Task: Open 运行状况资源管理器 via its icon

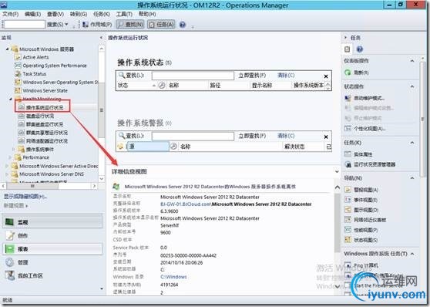Action: (348, 164)
